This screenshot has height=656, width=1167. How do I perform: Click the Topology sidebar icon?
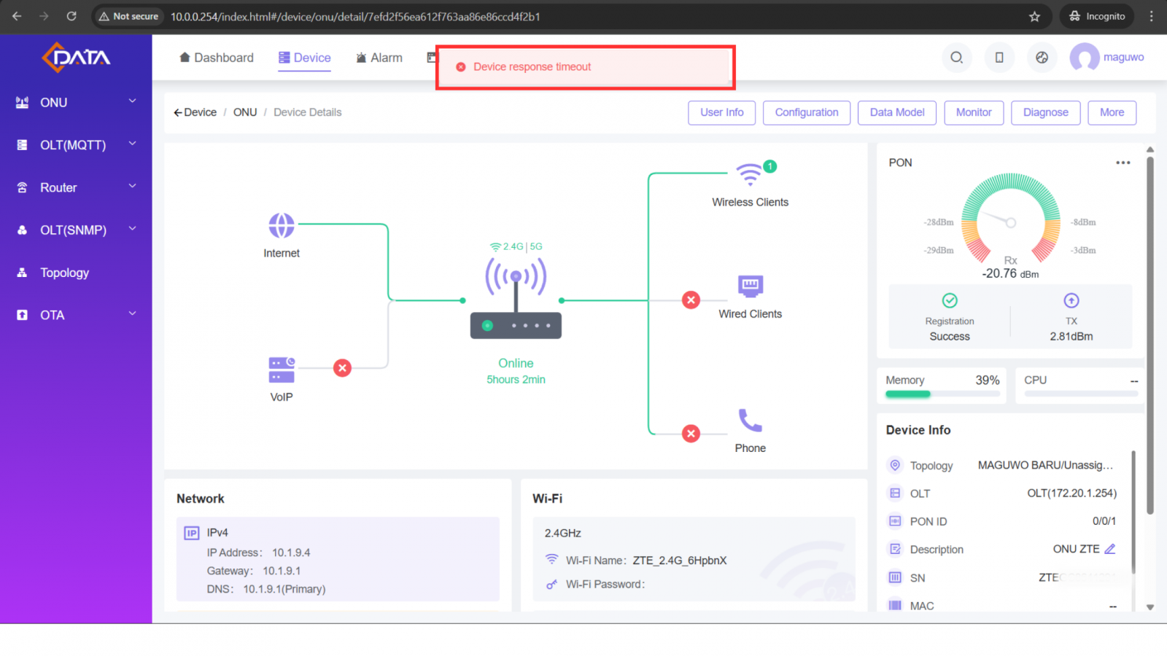23,273
